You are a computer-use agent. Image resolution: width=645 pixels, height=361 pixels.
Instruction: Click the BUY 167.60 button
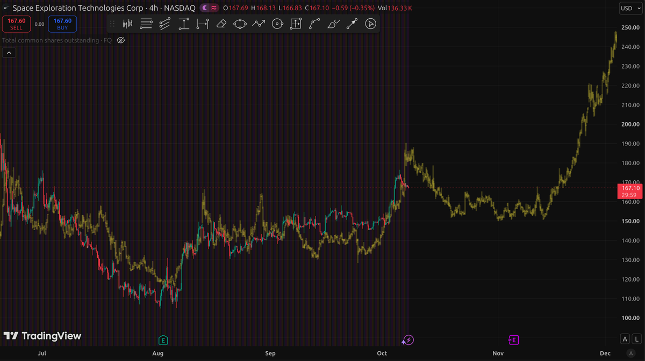click(62, 24)
